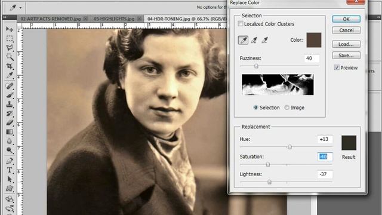Select the Crop tool
Viewport: 382px width, 215px height.
10,66
